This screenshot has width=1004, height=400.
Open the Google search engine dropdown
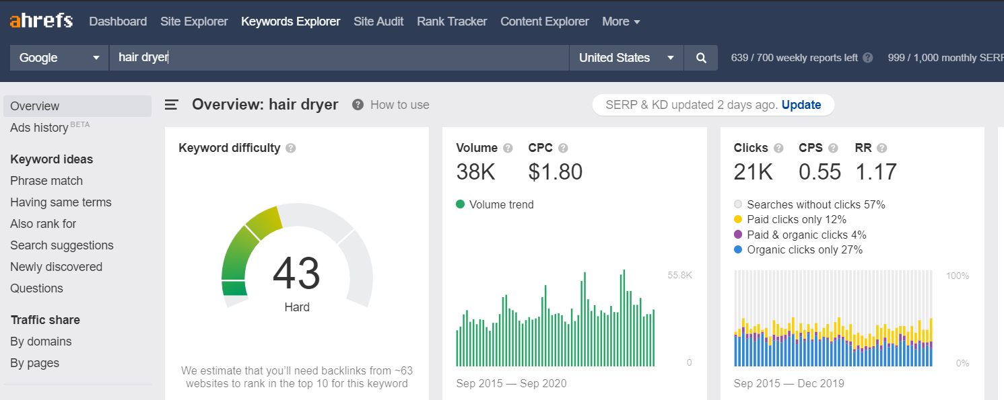(x=59, y=58)
